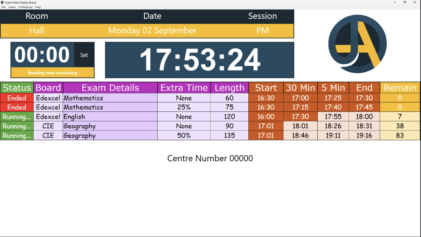
Task: Click the Remain column header
Action: click(x=400, y=88)
